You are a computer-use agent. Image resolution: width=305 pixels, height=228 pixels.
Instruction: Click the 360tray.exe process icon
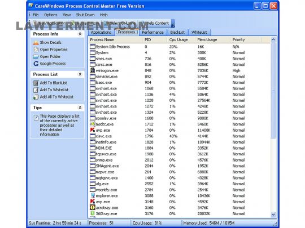tap(93, 213)
